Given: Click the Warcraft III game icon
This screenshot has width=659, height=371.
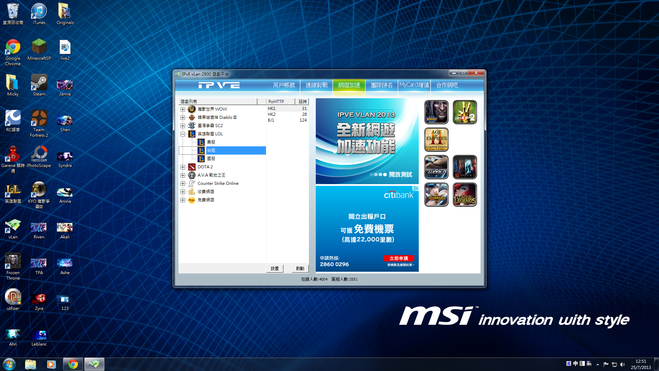Looking at the screenshot, I should 436,112.
